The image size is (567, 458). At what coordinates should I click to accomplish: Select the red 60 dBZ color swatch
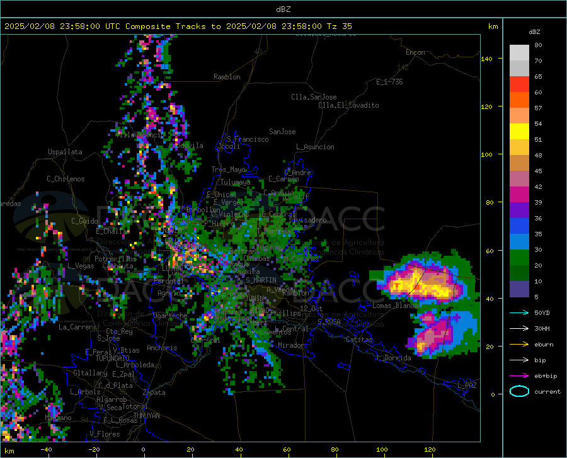519,84
